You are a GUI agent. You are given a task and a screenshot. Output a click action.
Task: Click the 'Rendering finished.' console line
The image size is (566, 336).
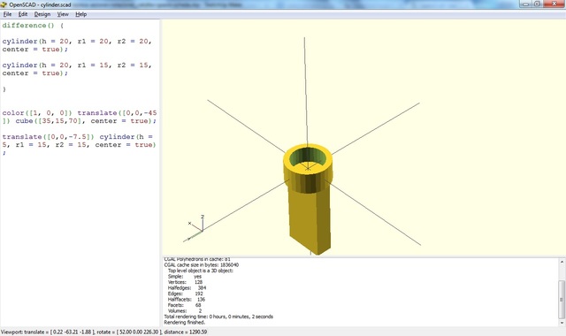[x=185, y=322]
